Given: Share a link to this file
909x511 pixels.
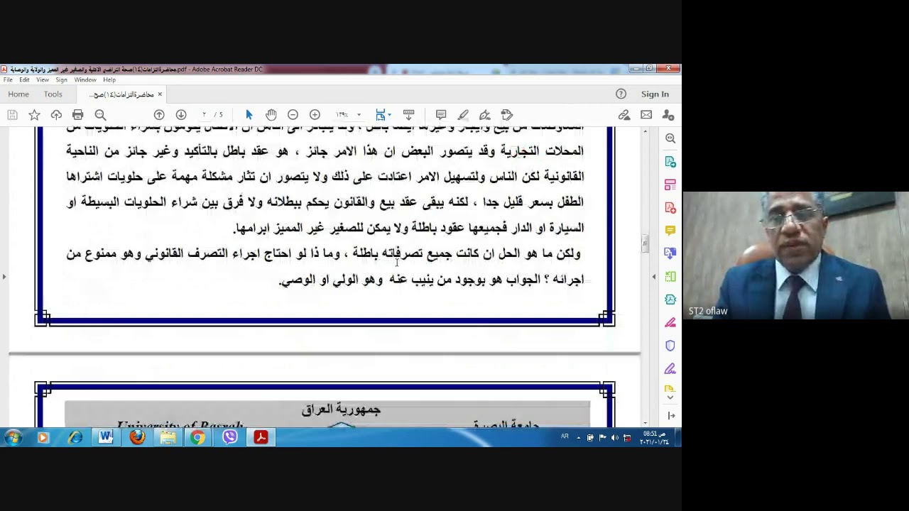Looking at the screenshot, I should coord(624,115).
